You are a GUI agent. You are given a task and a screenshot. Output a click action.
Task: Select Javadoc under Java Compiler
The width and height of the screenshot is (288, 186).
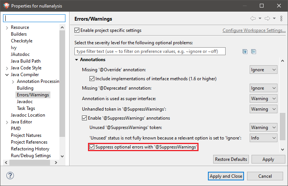[x=25, y=102]
